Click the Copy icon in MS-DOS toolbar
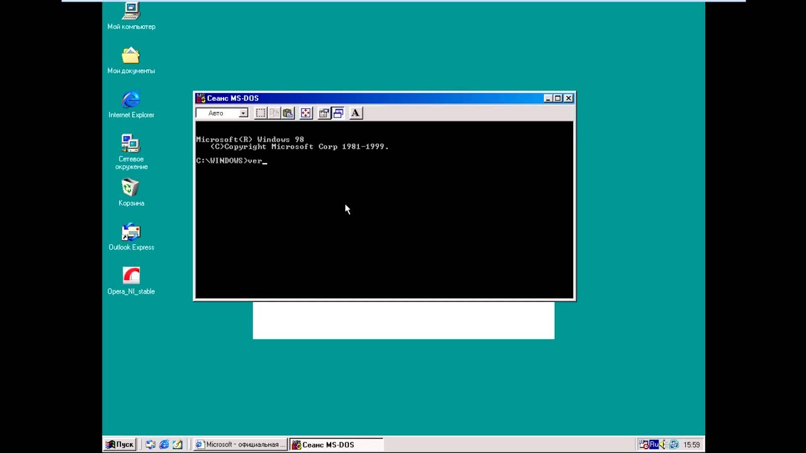 click(275, 113)
